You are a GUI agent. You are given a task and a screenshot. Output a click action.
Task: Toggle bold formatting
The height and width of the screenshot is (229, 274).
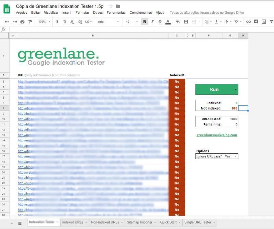(145, 22)
